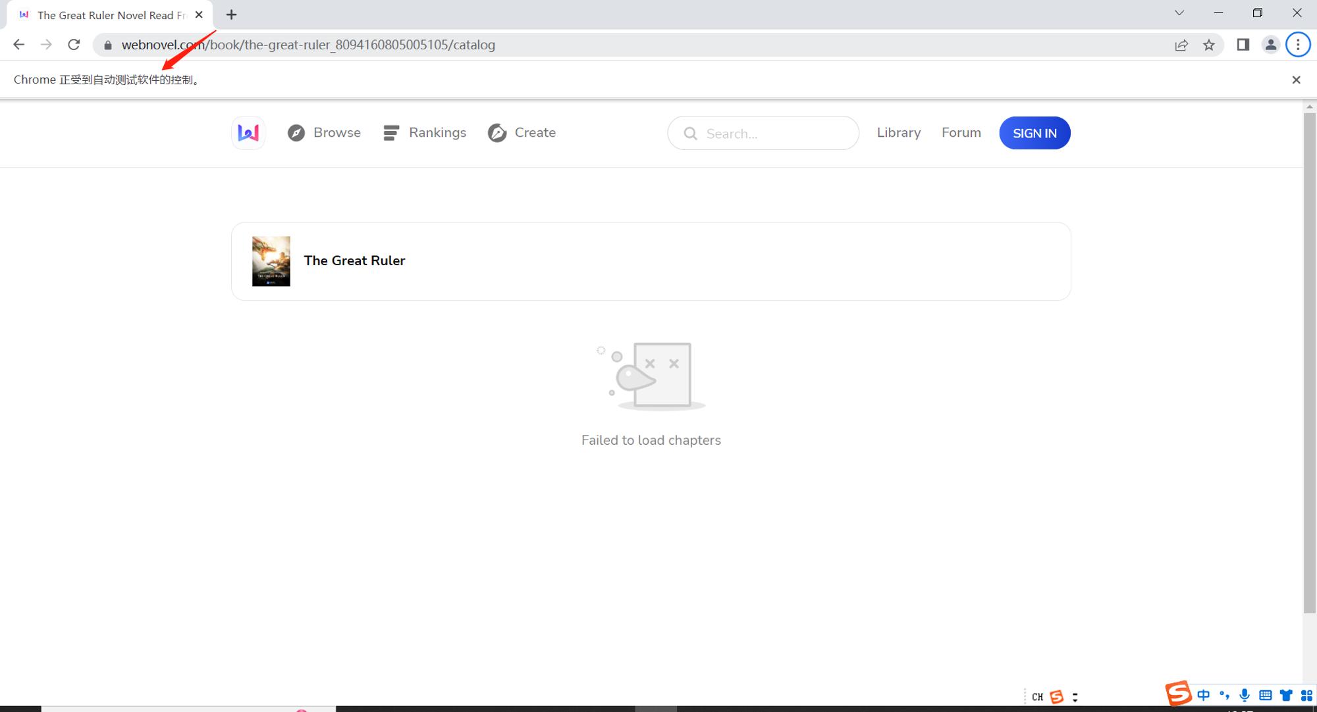Switch Sogou Chinese/English mode
Viewport: 1317px width, 712px height.
1204,695
